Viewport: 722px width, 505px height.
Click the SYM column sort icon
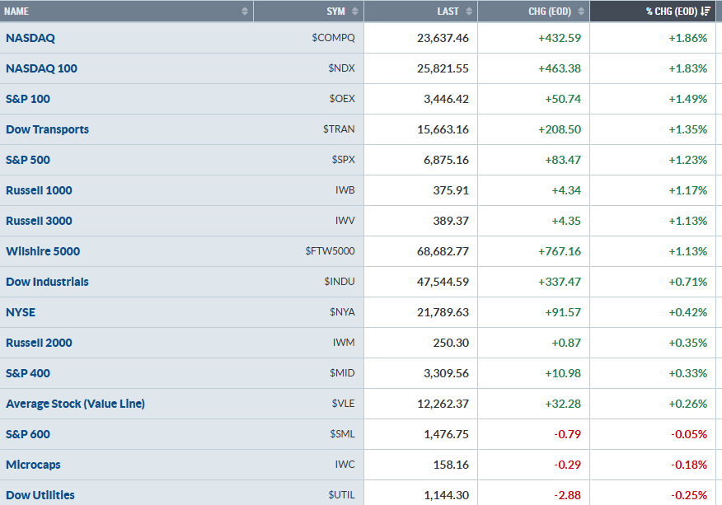click(355, 12)
